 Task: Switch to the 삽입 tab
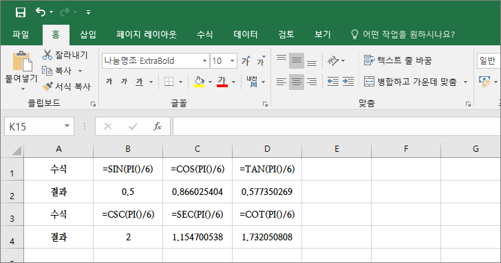[x=88, y=34]
